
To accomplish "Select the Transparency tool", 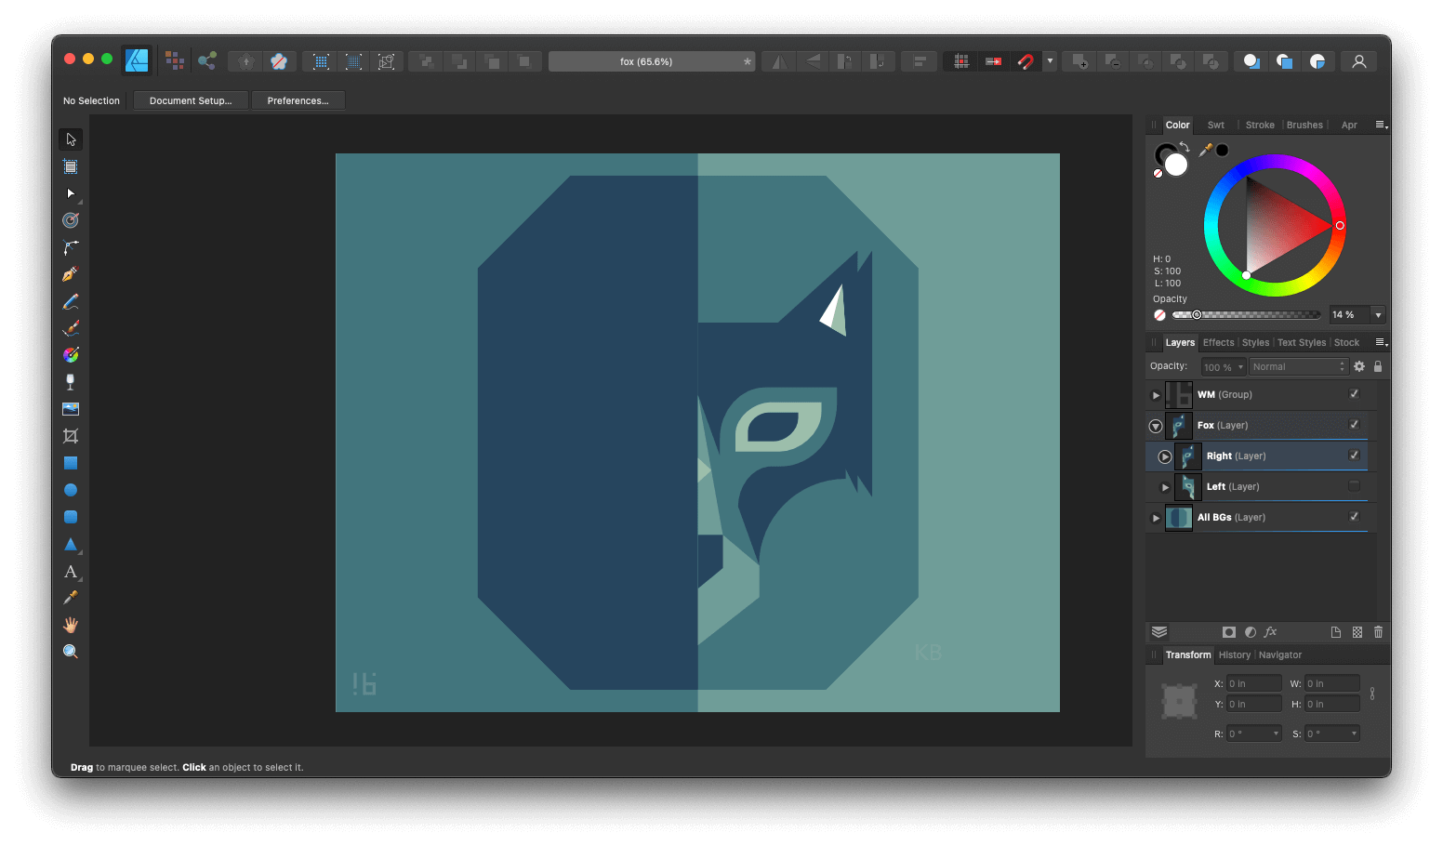I will [x=70, y=381].
